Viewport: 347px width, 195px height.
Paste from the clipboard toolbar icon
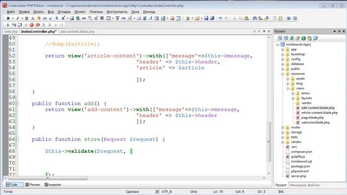(246, 18)
